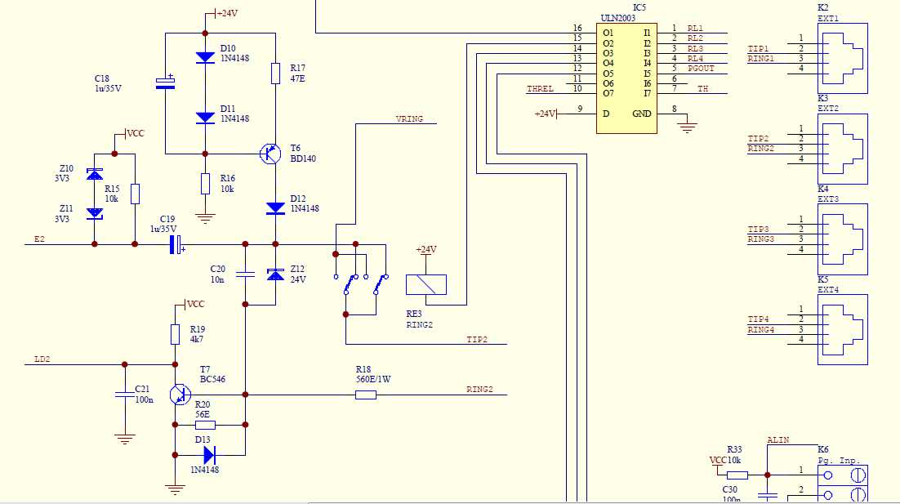The width and height of the screenshot is (900, 504).
Task: Click the ground symbol at IC5 GND pin
Action: pyautogui.click(x=687, y=127)
